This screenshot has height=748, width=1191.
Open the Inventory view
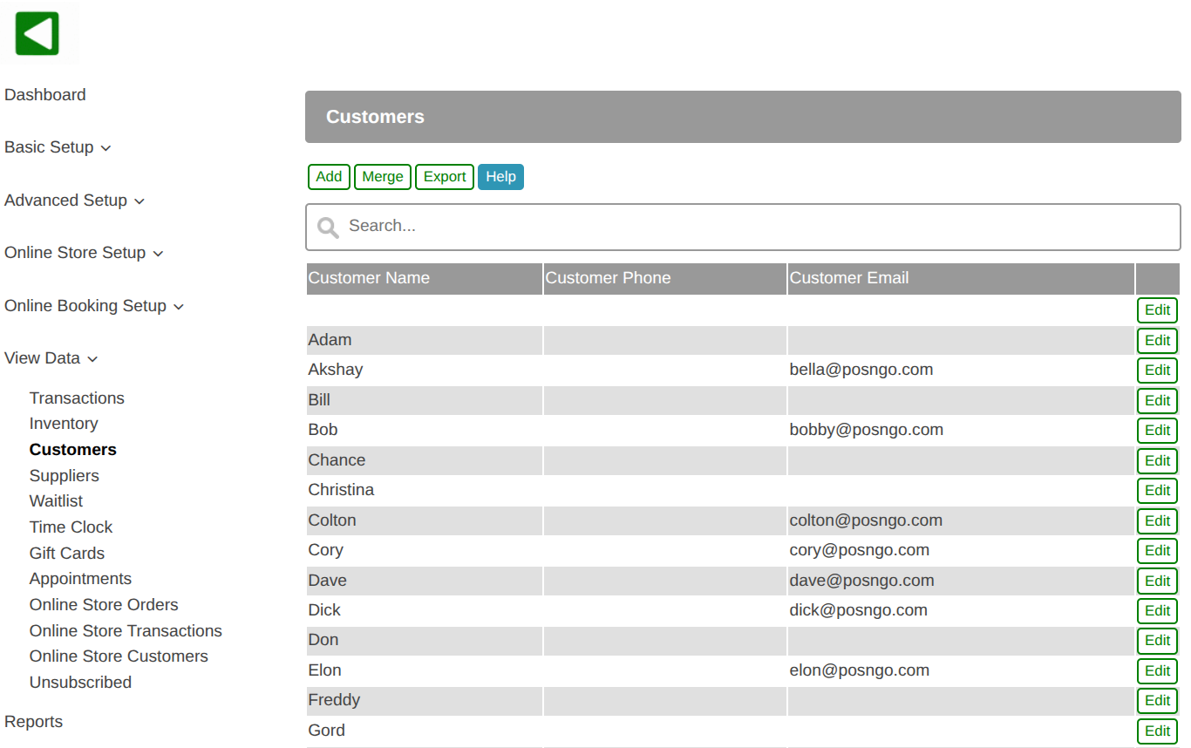pyautogui.click(x=64, y=424)
